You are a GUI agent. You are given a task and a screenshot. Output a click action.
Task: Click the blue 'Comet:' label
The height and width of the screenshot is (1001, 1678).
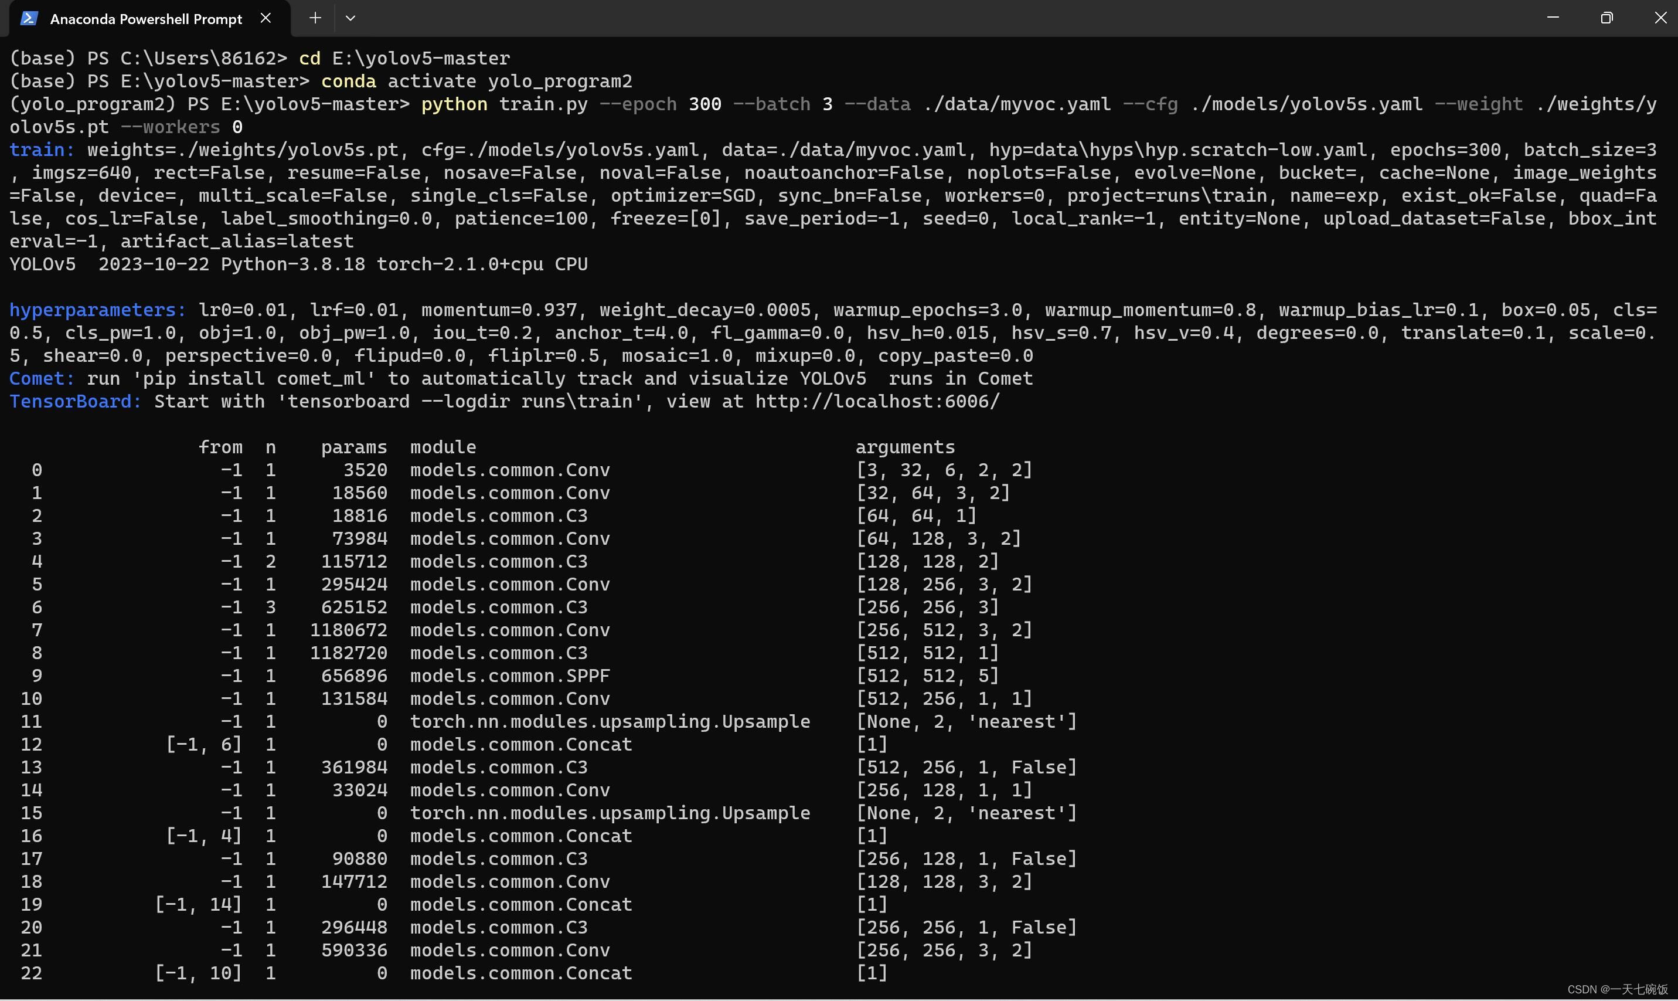[x=41, y=378]
